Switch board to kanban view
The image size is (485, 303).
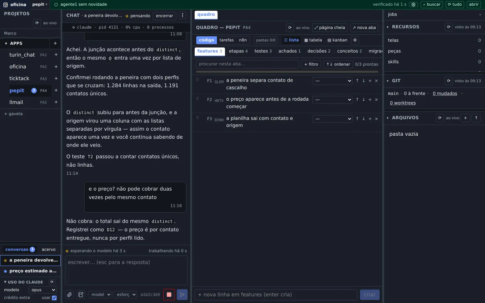337,40
